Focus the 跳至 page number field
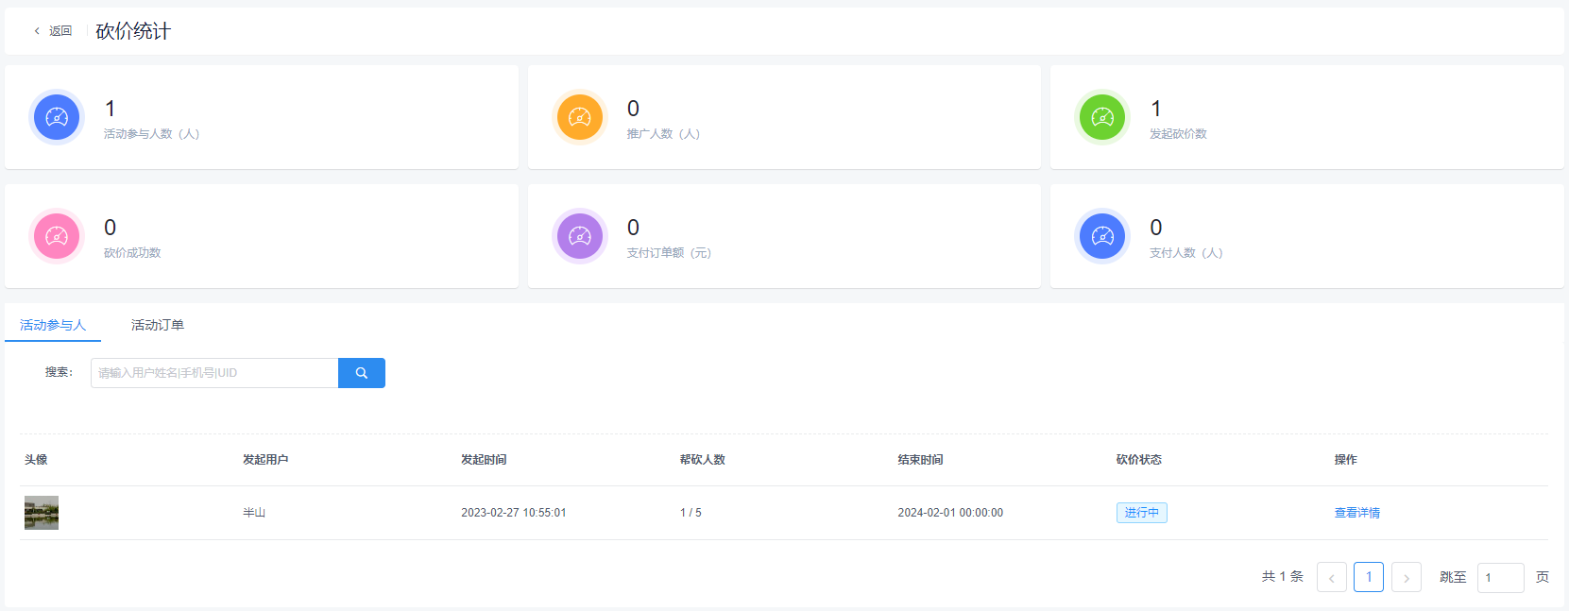Viewport: 1569px width, 611px height. pos(1500,577)
